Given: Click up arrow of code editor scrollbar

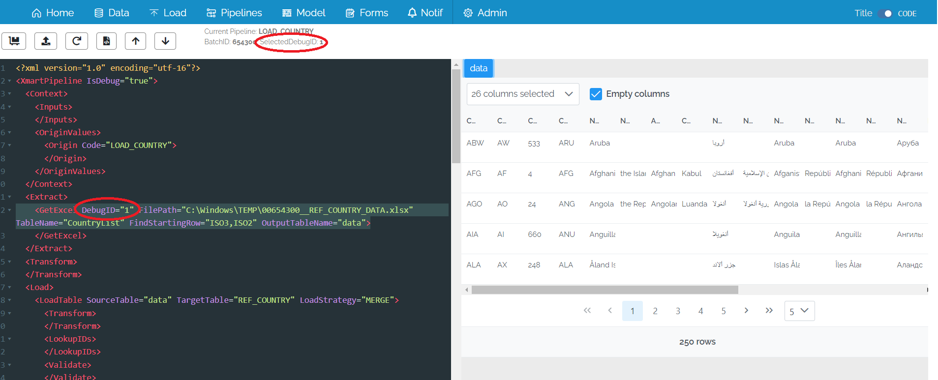Looking at the screenshot, I should (456, 64).
